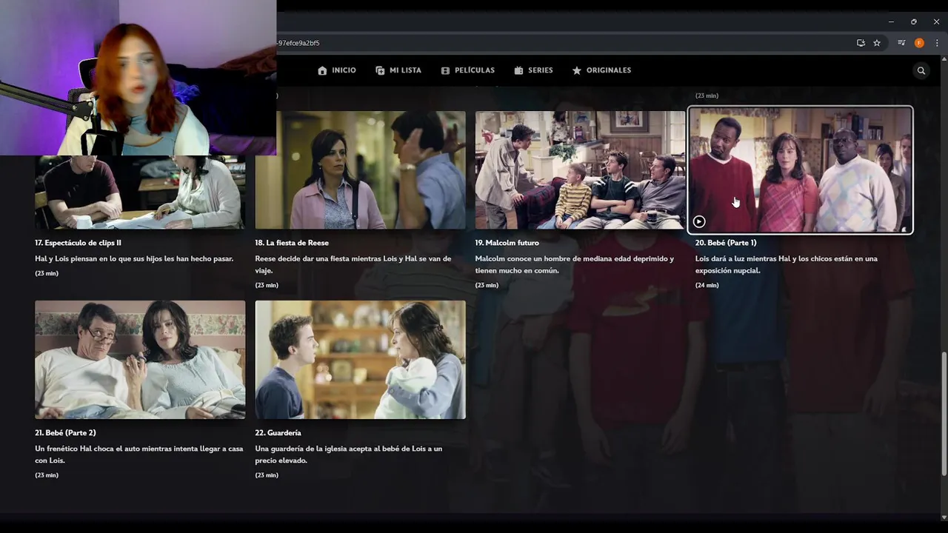Click the '(23 min)' duration under episode 22
Image resolution: width=948 pixels, height=533 pixels.
coord(267,475)
